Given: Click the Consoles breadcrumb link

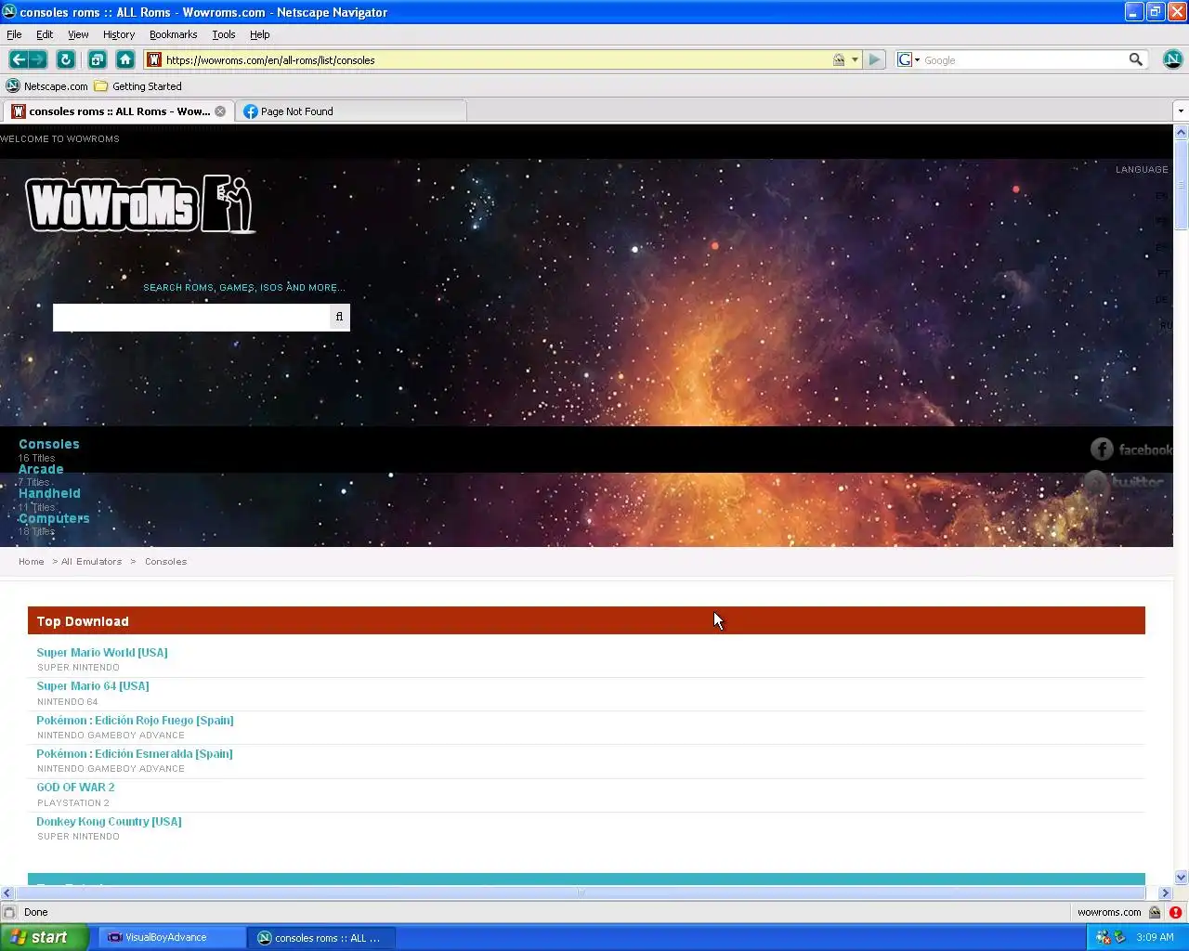Looking at the screenshot, I should point(165,562).
